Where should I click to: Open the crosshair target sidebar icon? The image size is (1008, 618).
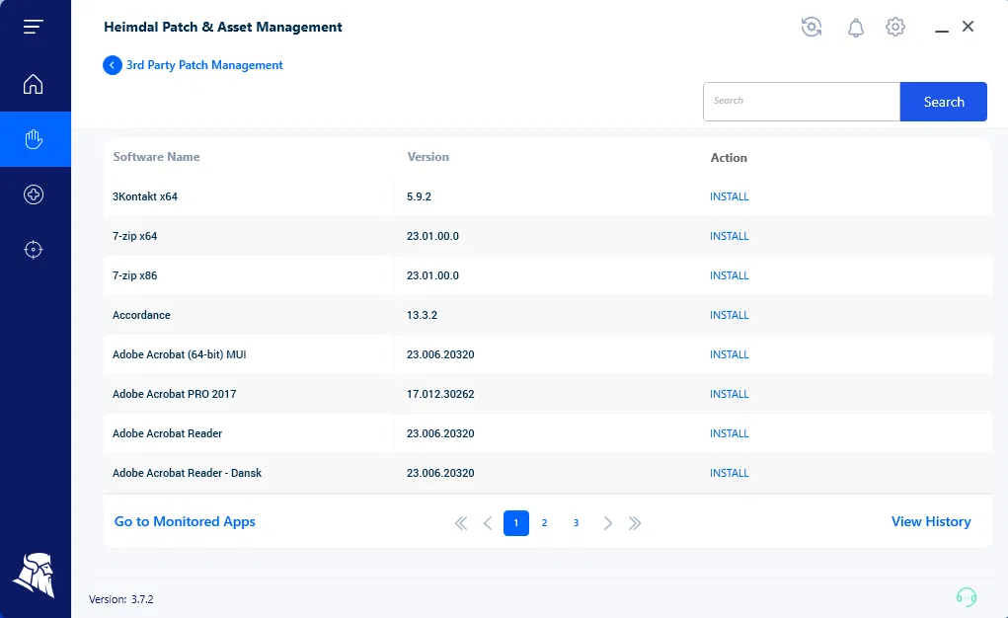coord(34,250)
